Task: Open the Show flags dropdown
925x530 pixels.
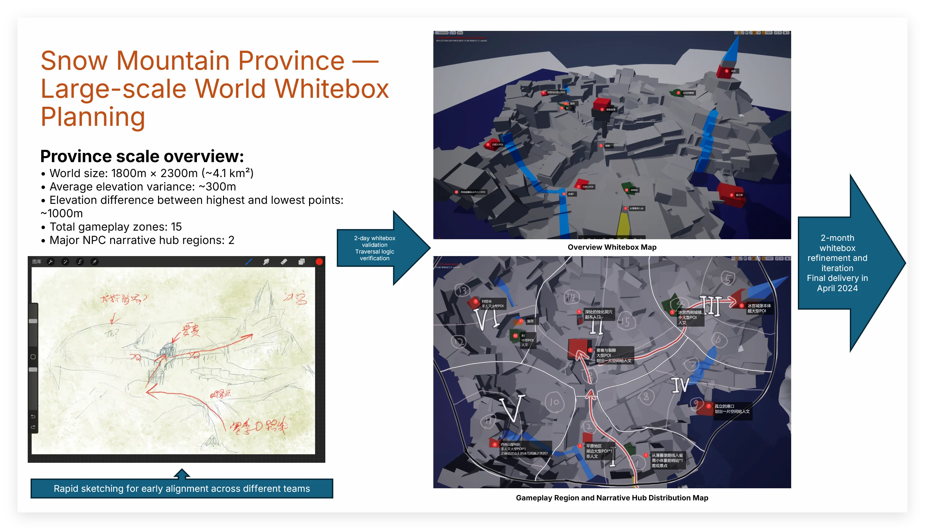Action: (460, 33)
